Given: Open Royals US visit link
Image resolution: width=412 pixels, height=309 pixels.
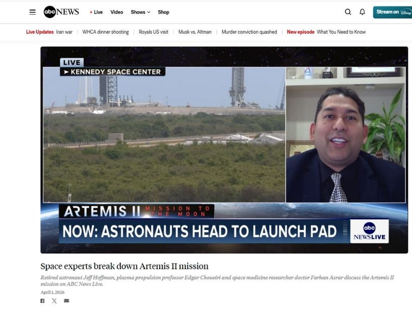Looking at the screenshot, I should click(x=154, y=32).
